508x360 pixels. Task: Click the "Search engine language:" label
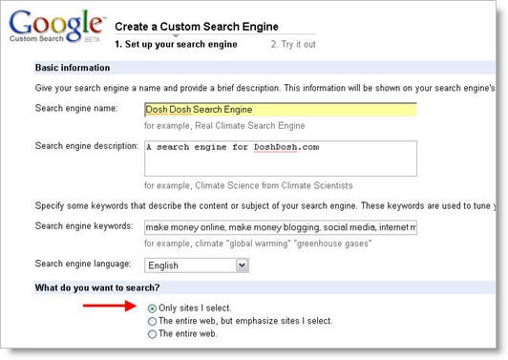83,264
